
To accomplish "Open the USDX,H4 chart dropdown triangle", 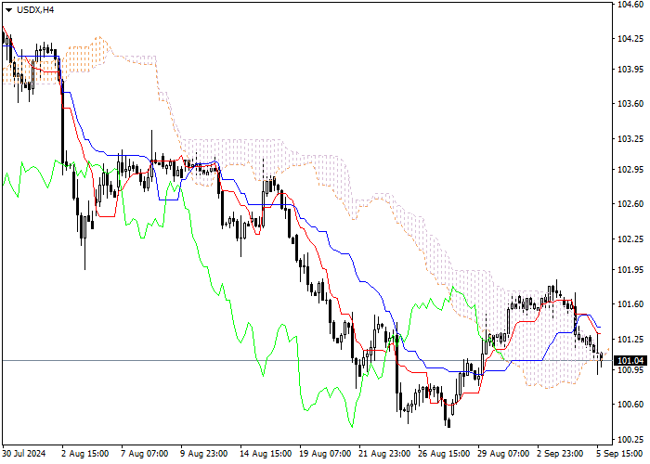I will (x=8, y=10).
